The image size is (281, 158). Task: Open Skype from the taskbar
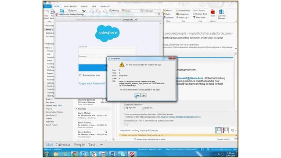click(x=122, y=154)
